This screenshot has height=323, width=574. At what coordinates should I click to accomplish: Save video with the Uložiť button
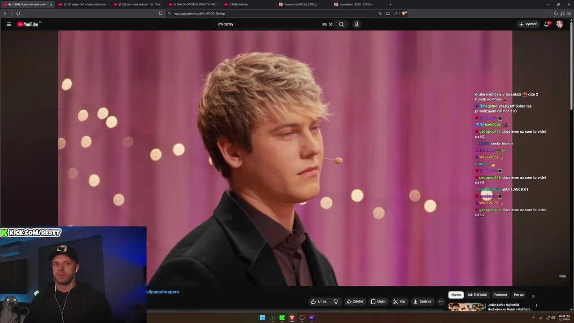click(x=378, y=301)
